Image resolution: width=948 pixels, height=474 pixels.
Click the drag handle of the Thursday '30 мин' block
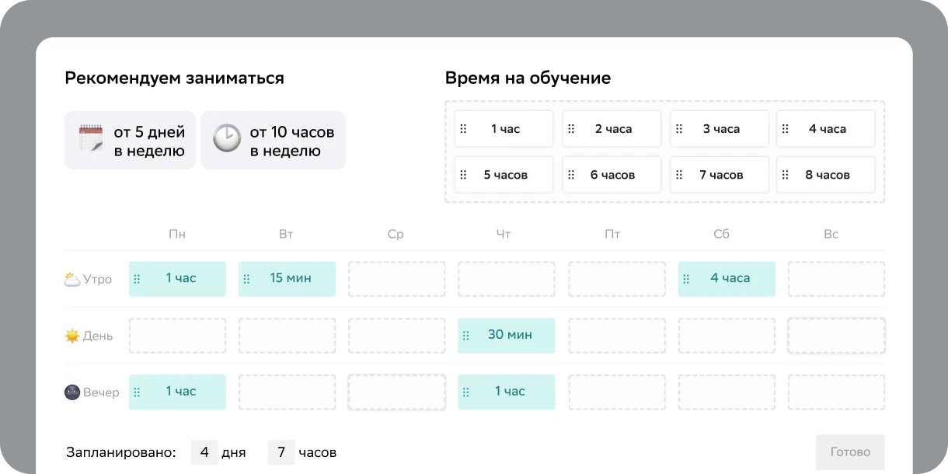[466, 336]
